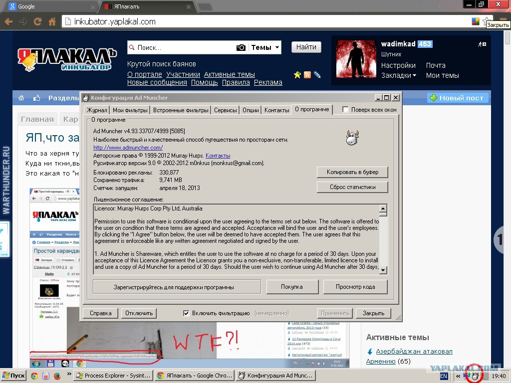This screenshot has height=383, width=511.
Task: Click the cow logo in About panel
Action: tap(352, 138)
